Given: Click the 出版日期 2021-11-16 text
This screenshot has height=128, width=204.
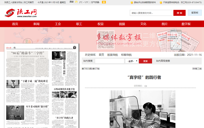Looking at the screenshot, I should [188, 55].
